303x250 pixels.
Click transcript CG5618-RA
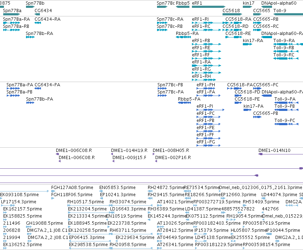click(x=239, y=19)
